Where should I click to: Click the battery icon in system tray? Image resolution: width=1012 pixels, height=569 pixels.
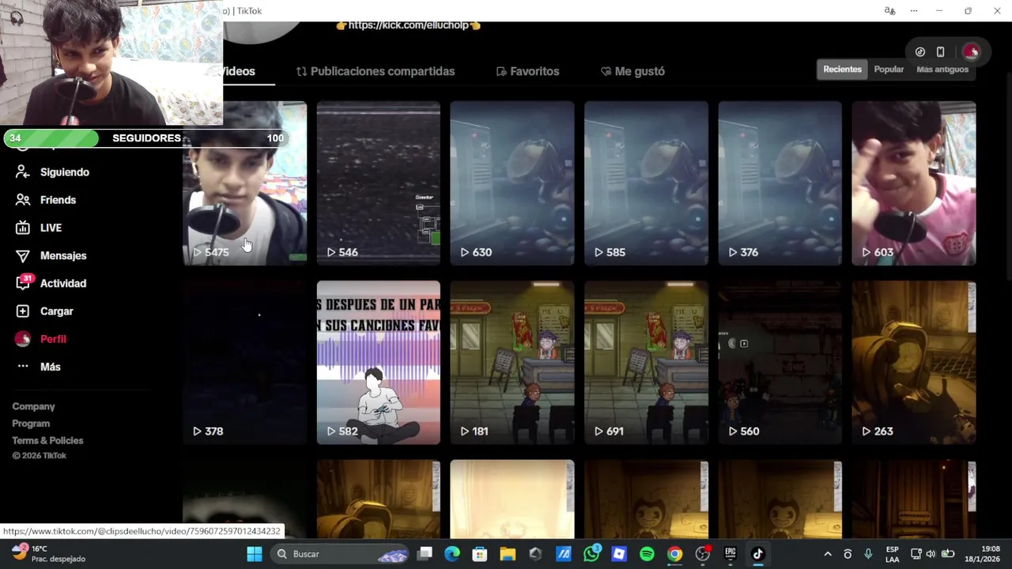point(948,554)
